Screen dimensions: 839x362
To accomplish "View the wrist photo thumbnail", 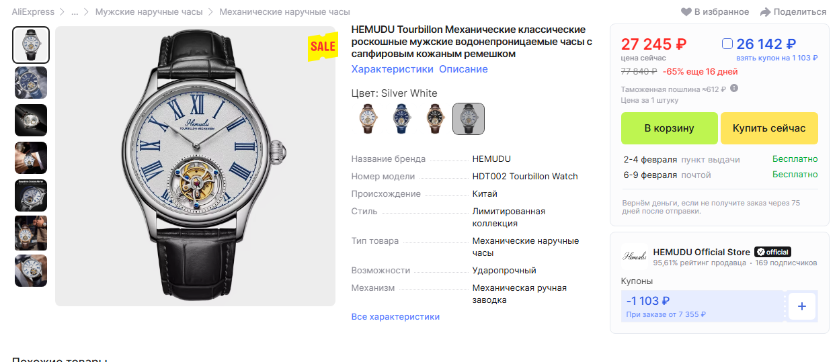I will tap(31, 158).
